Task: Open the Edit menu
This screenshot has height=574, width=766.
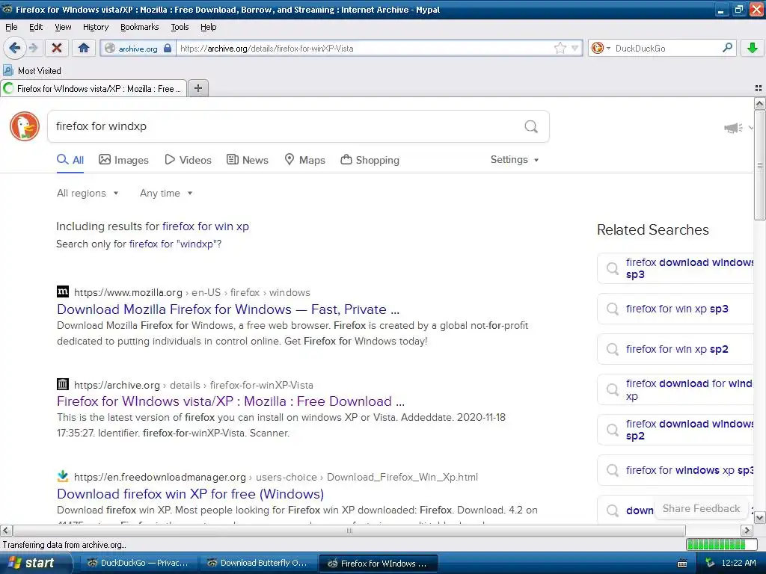Action: click(x=36, y=27)
